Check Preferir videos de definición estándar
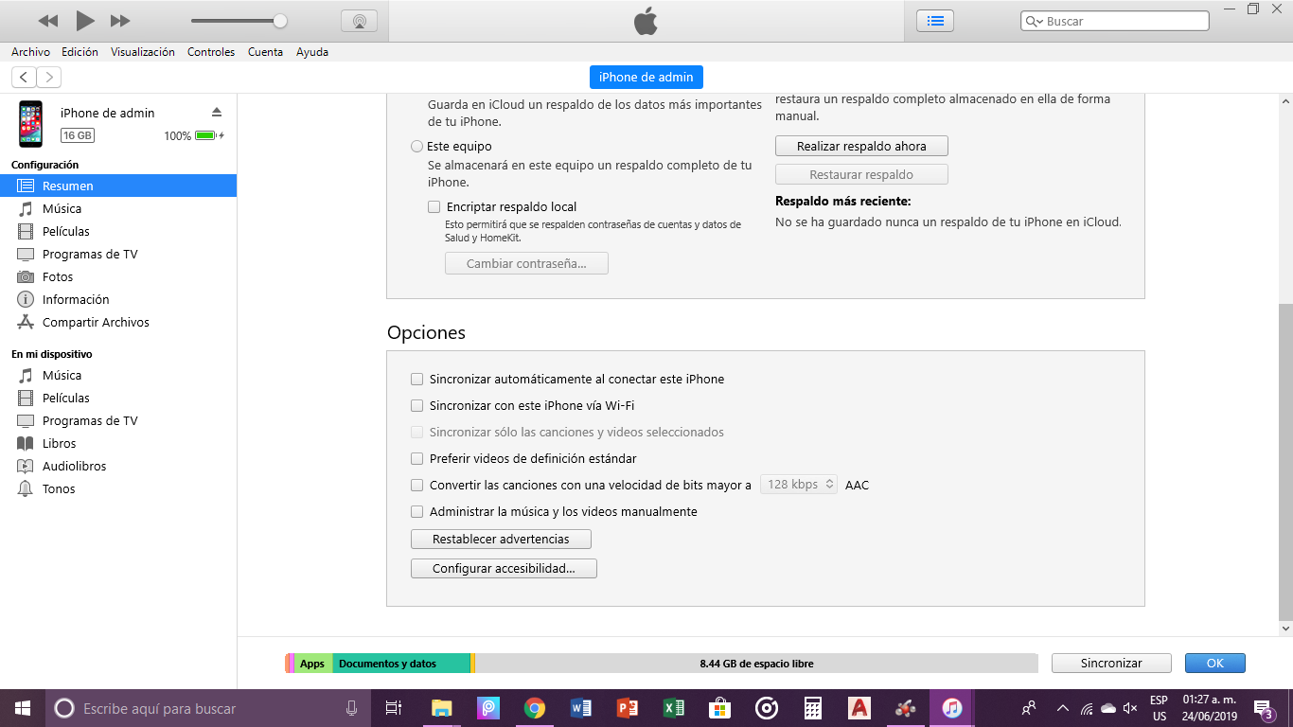The image size is (1293, 727). pos(417,459)
